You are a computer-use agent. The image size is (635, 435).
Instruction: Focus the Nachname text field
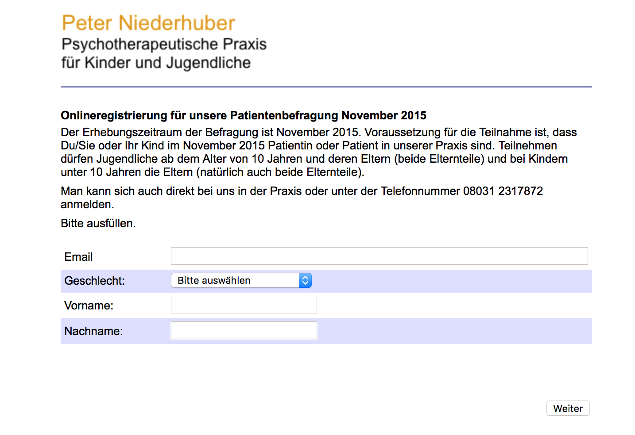[244, 330]
